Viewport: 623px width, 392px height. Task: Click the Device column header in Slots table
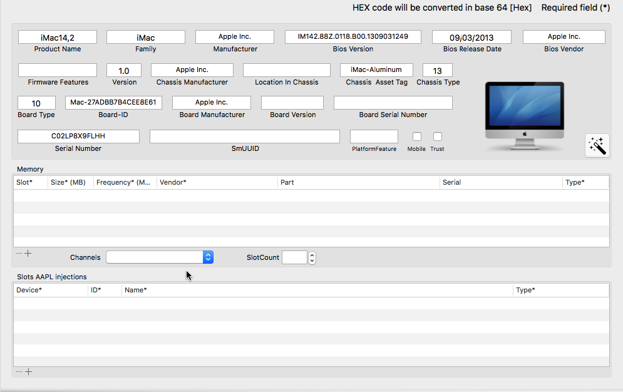(x=50, y=290)
